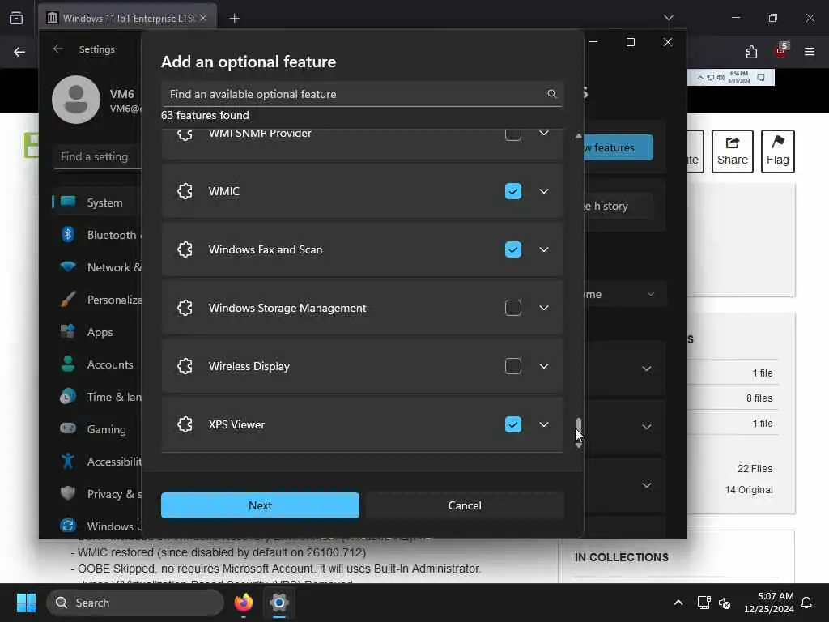Image resolution: width=829 pixels, height=622 pixels.
Task: Show hidden system tray icons
Action: (x=678, y=603)
